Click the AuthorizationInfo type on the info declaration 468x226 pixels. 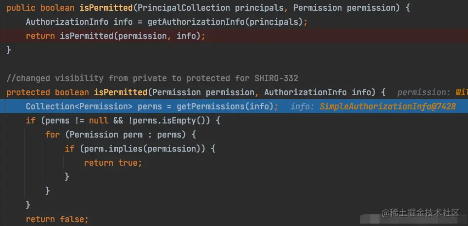click(67, 22)
